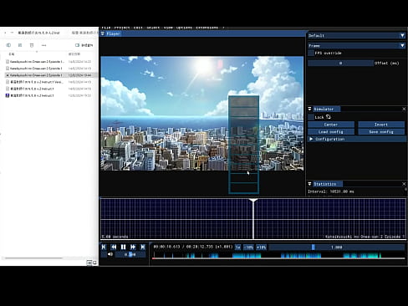408x306 pixels.
Task: Decrease playback speed by 10%
Action: 248,247
